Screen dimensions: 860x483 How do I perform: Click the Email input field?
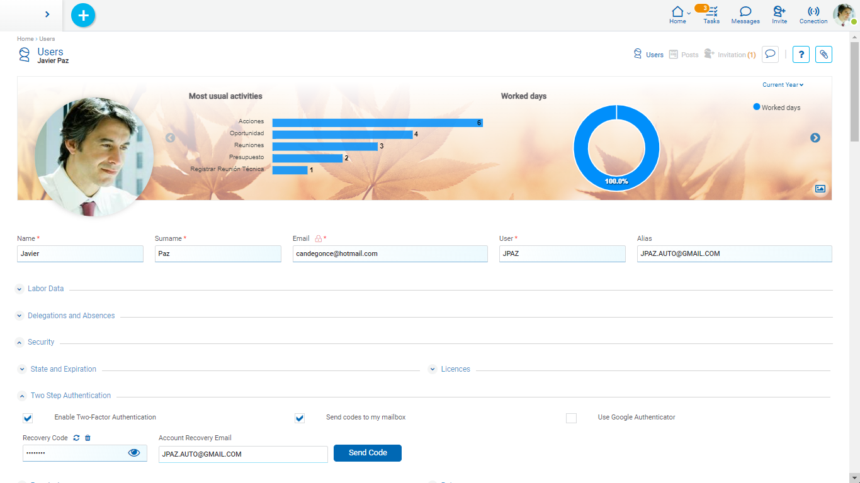390,253
